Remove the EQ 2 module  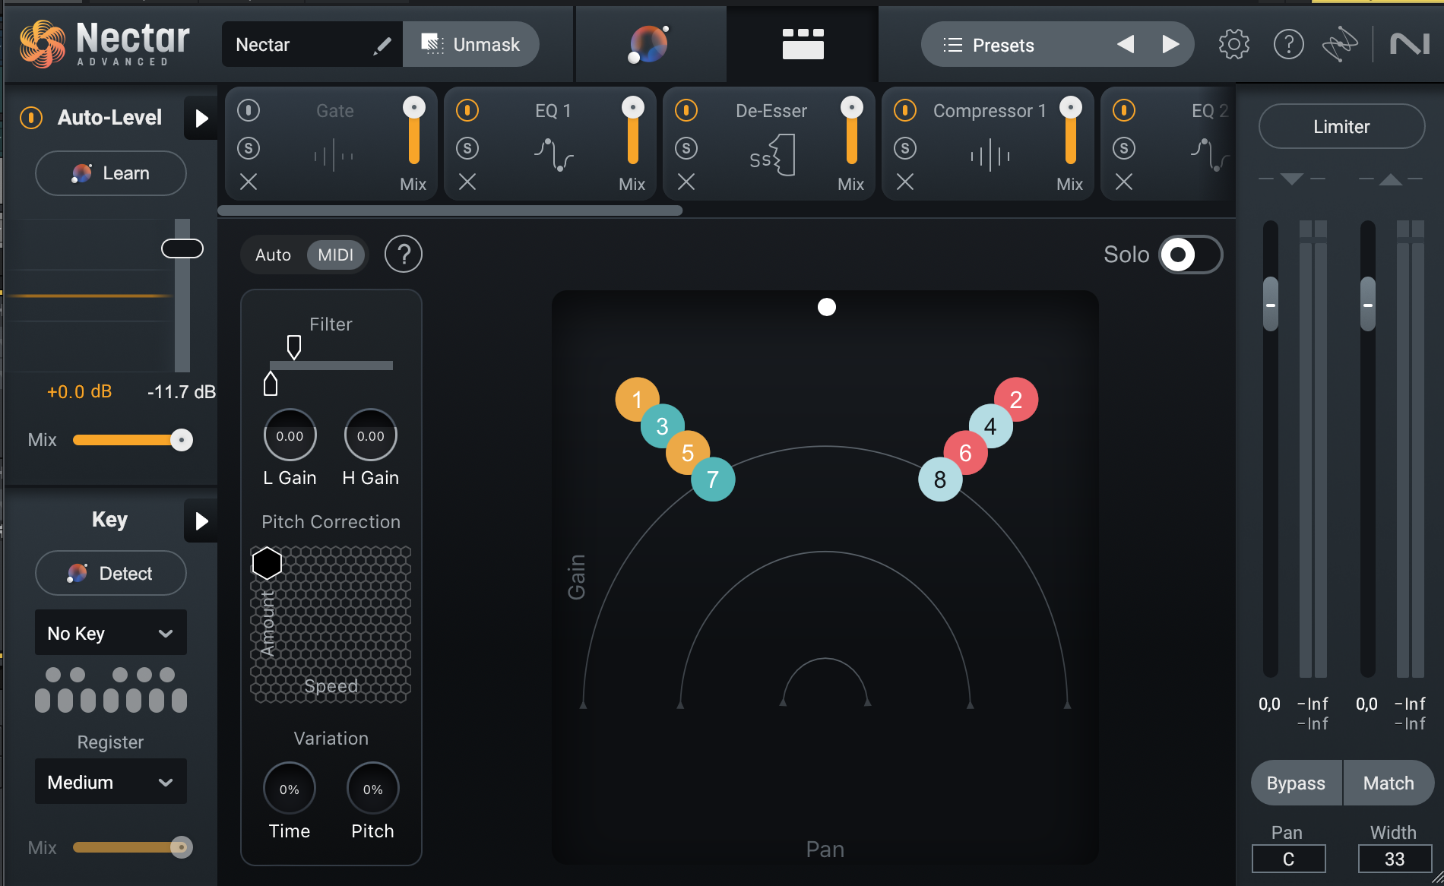pos(1124,182)
